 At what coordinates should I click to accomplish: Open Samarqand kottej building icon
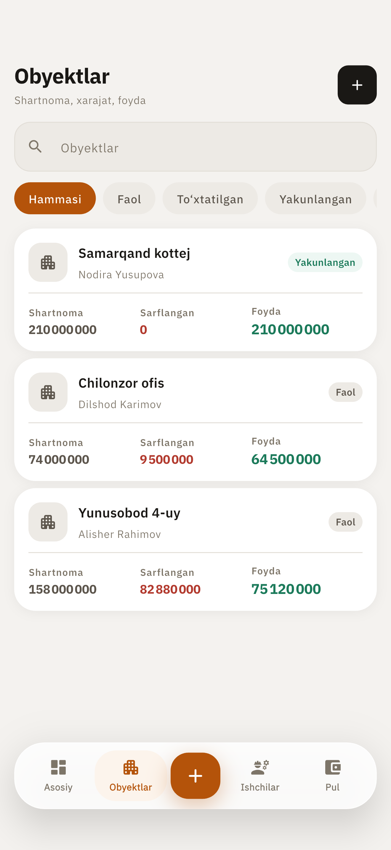(x=48, y=262)
